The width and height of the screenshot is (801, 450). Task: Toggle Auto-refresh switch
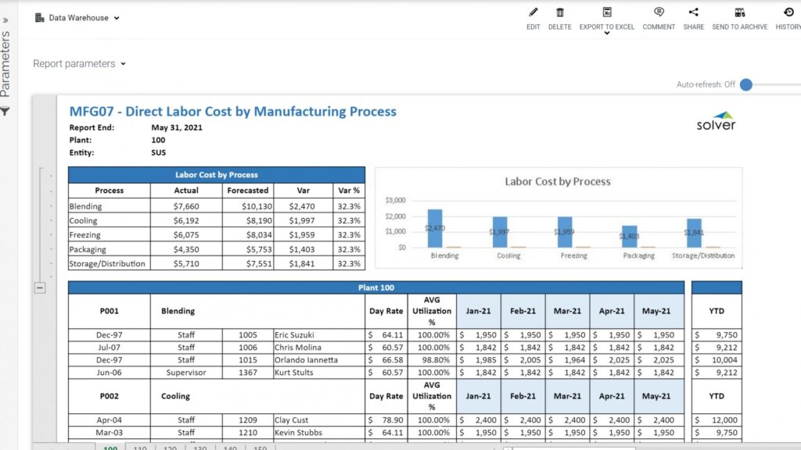click(746, 84)
